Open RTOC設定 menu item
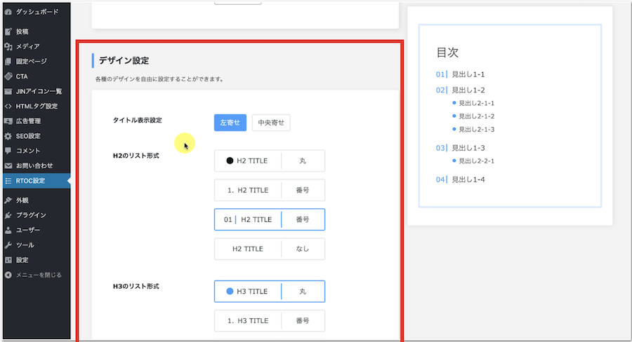The image size is (632, 342). click(30, 181)
